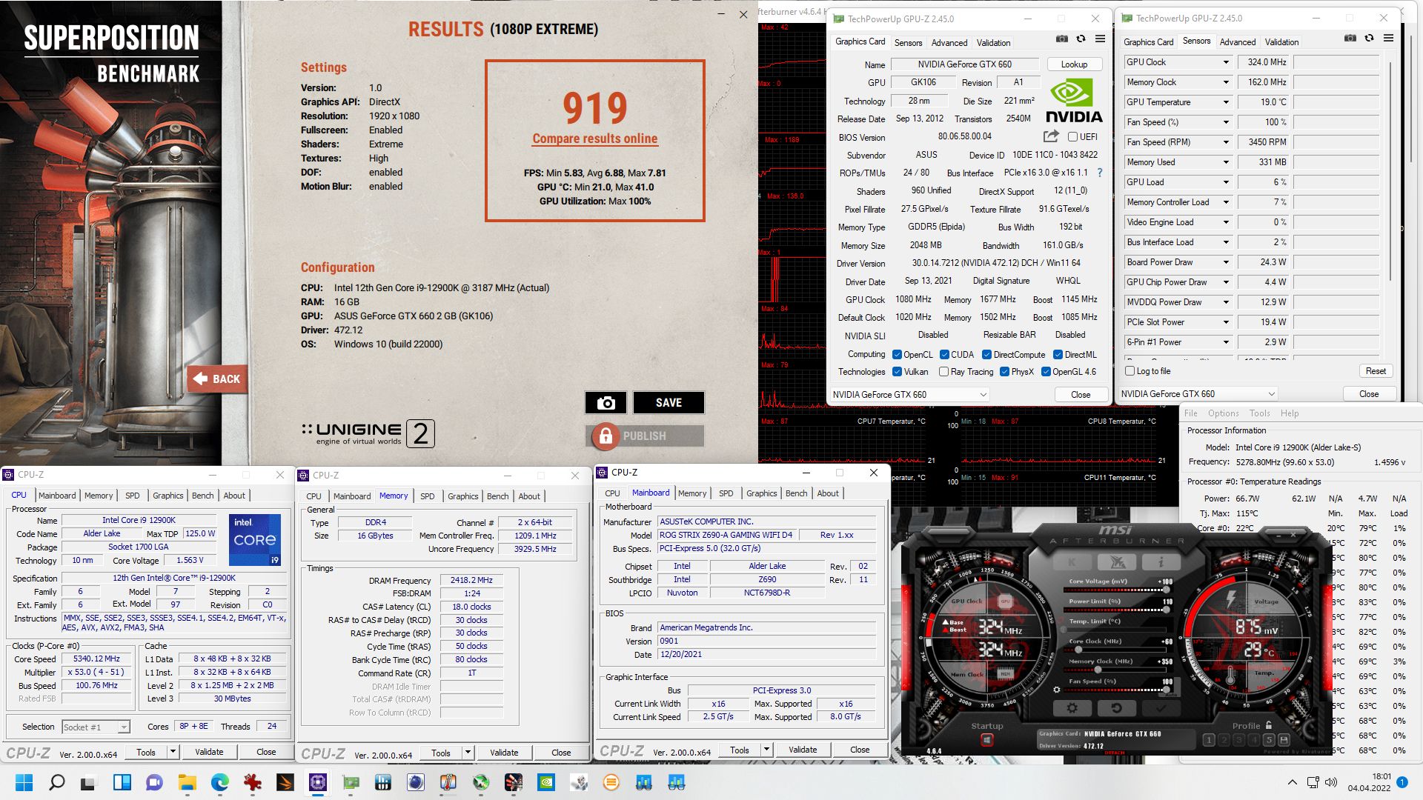Screen dimensions: 1423x800
Task: Select Afterburner profile slot 5
Action: coord(1269,740)
